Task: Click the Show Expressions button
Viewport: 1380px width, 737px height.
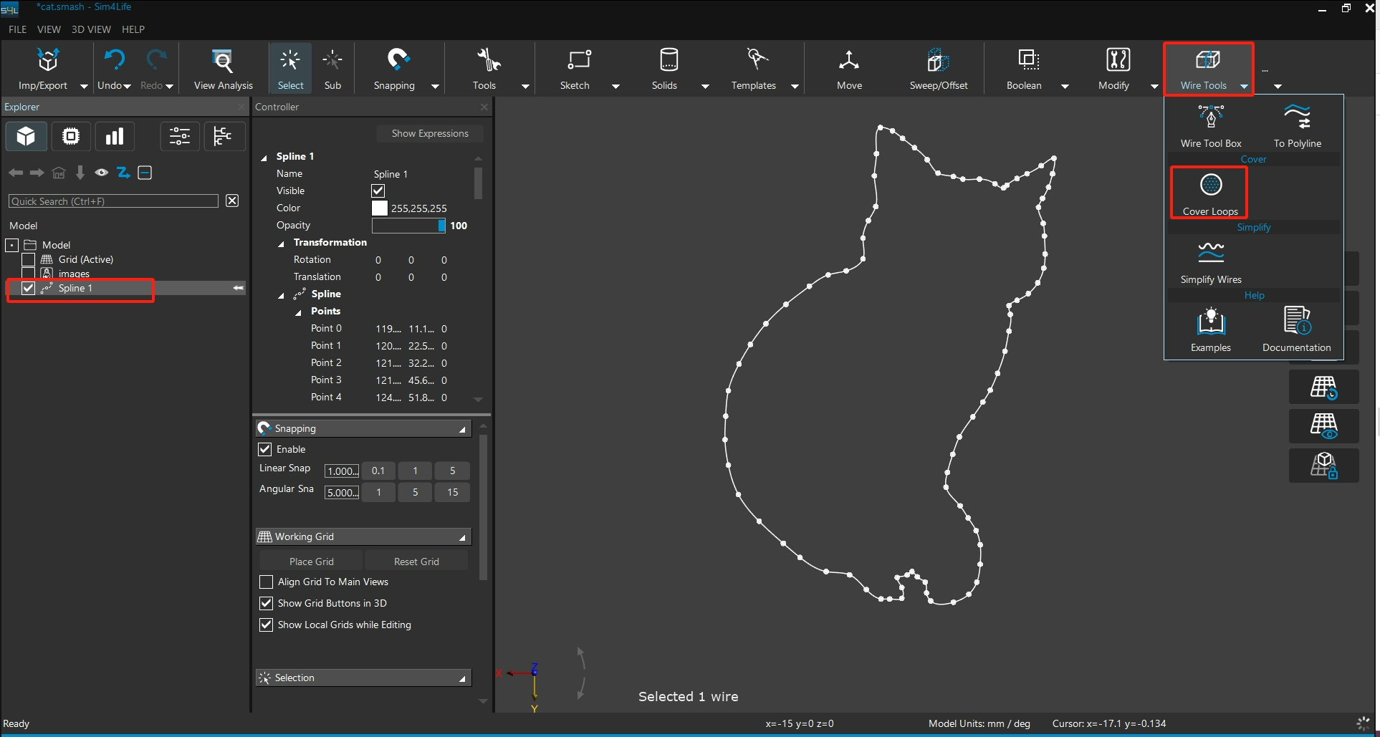Action: coord(429,133)
